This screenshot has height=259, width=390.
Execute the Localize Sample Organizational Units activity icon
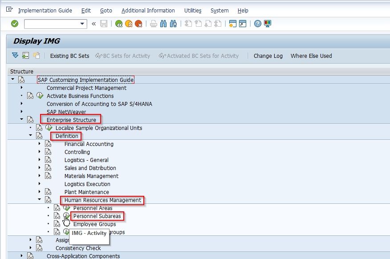tap(49, 128)
